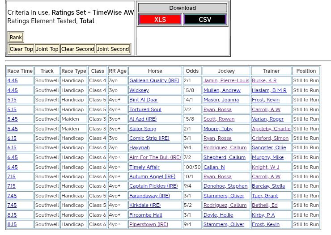This screenshot has width=331, height=235.
Task: Download the data as CSV
Action: click(205, 20)
